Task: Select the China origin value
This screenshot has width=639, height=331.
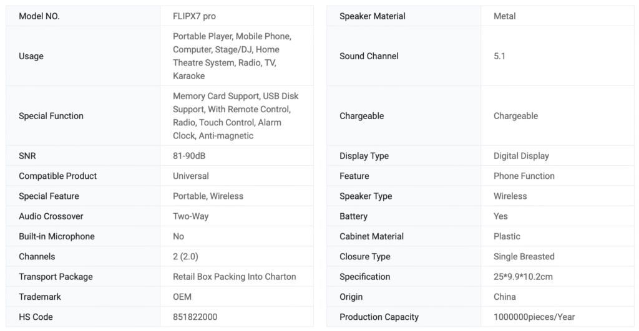Action: pyautogui.click(x=505, y=297)
